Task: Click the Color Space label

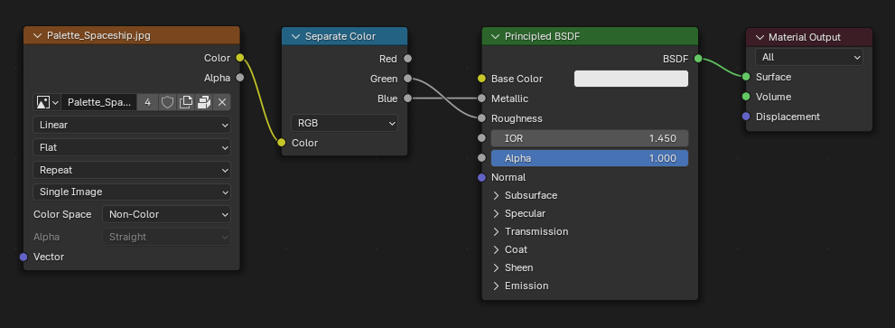Action: (62, 214)
